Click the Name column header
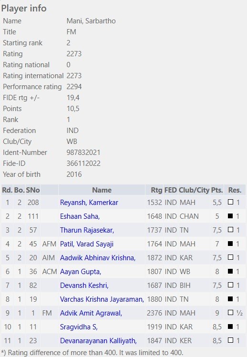 point(102,190)
